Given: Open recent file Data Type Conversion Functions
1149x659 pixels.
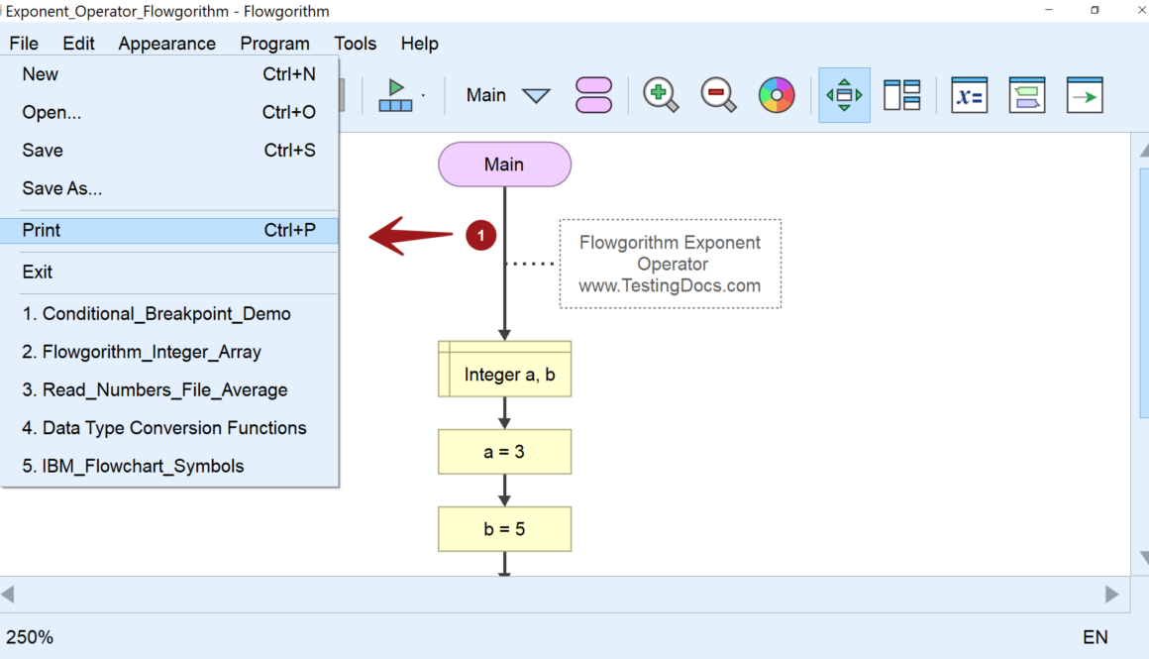Looking at the screenshot, I should [x=169, y=428].
